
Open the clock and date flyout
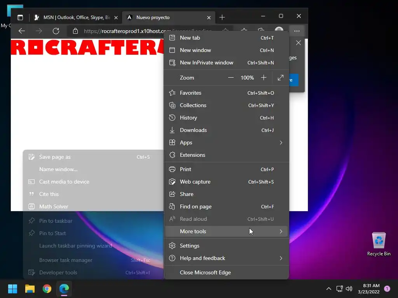pos(369,289)
